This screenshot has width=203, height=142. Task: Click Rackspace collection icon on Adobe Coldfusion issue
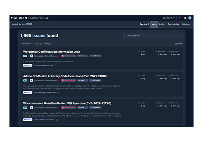pyautogui.click(x=31, y=80)
